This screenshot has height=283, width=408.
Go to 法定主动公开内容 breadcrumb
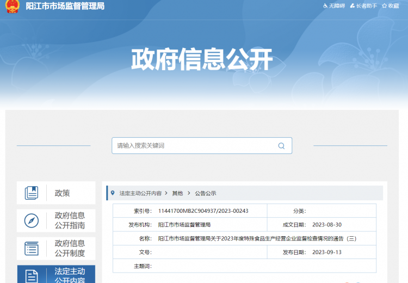click(x=140, y=193)
